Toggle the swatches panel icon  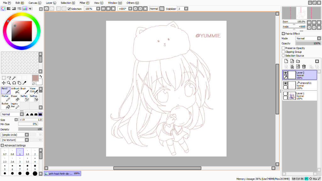point(25,8)
